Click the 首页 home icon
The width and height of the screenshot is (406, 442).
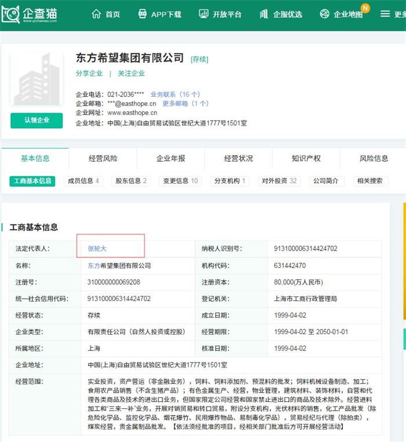coord(96,14)
